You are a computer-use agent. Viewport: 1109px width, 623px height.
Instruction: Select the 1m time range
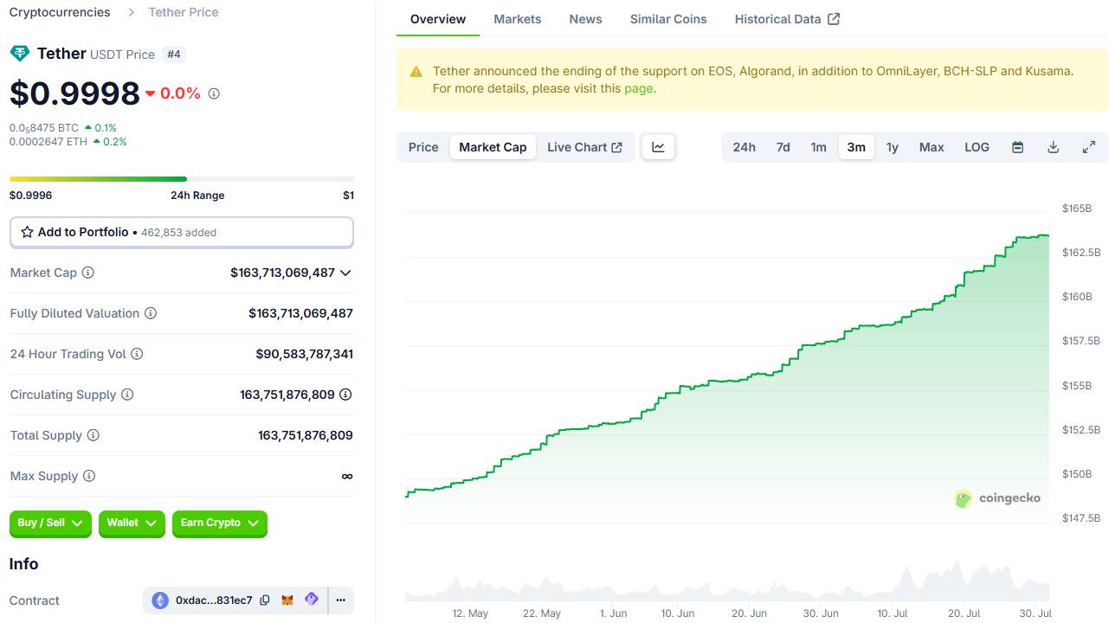[x=819, y=147]
